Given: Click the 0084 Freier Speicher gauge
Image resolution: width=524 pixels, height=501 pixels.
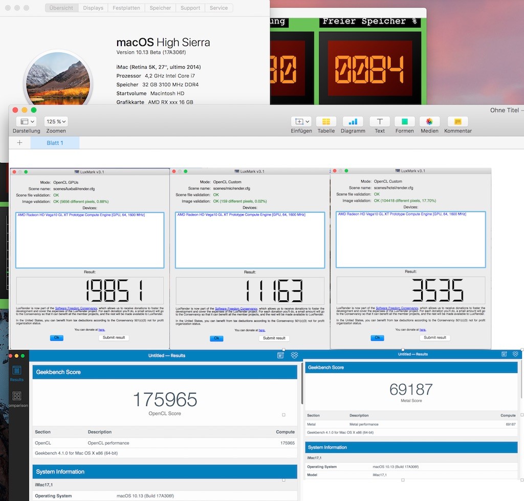Looking at the screenshot, I should [x=370, y=69].
